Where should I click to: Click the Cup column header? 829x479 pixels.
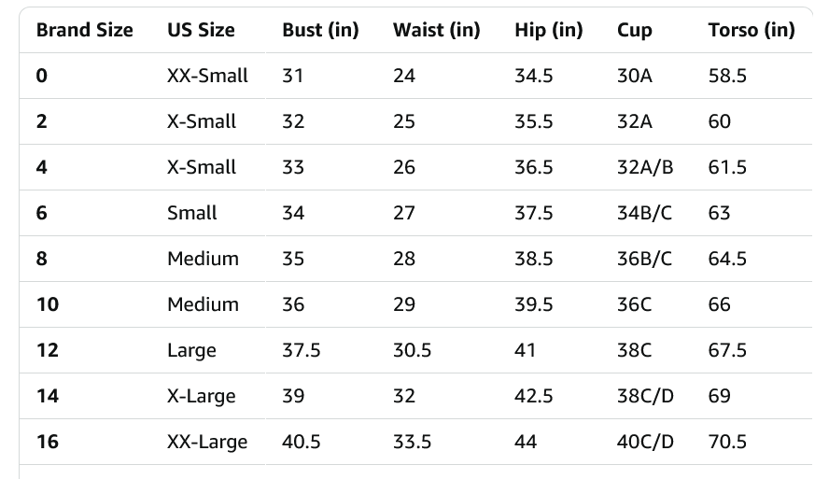click(635, 31)
